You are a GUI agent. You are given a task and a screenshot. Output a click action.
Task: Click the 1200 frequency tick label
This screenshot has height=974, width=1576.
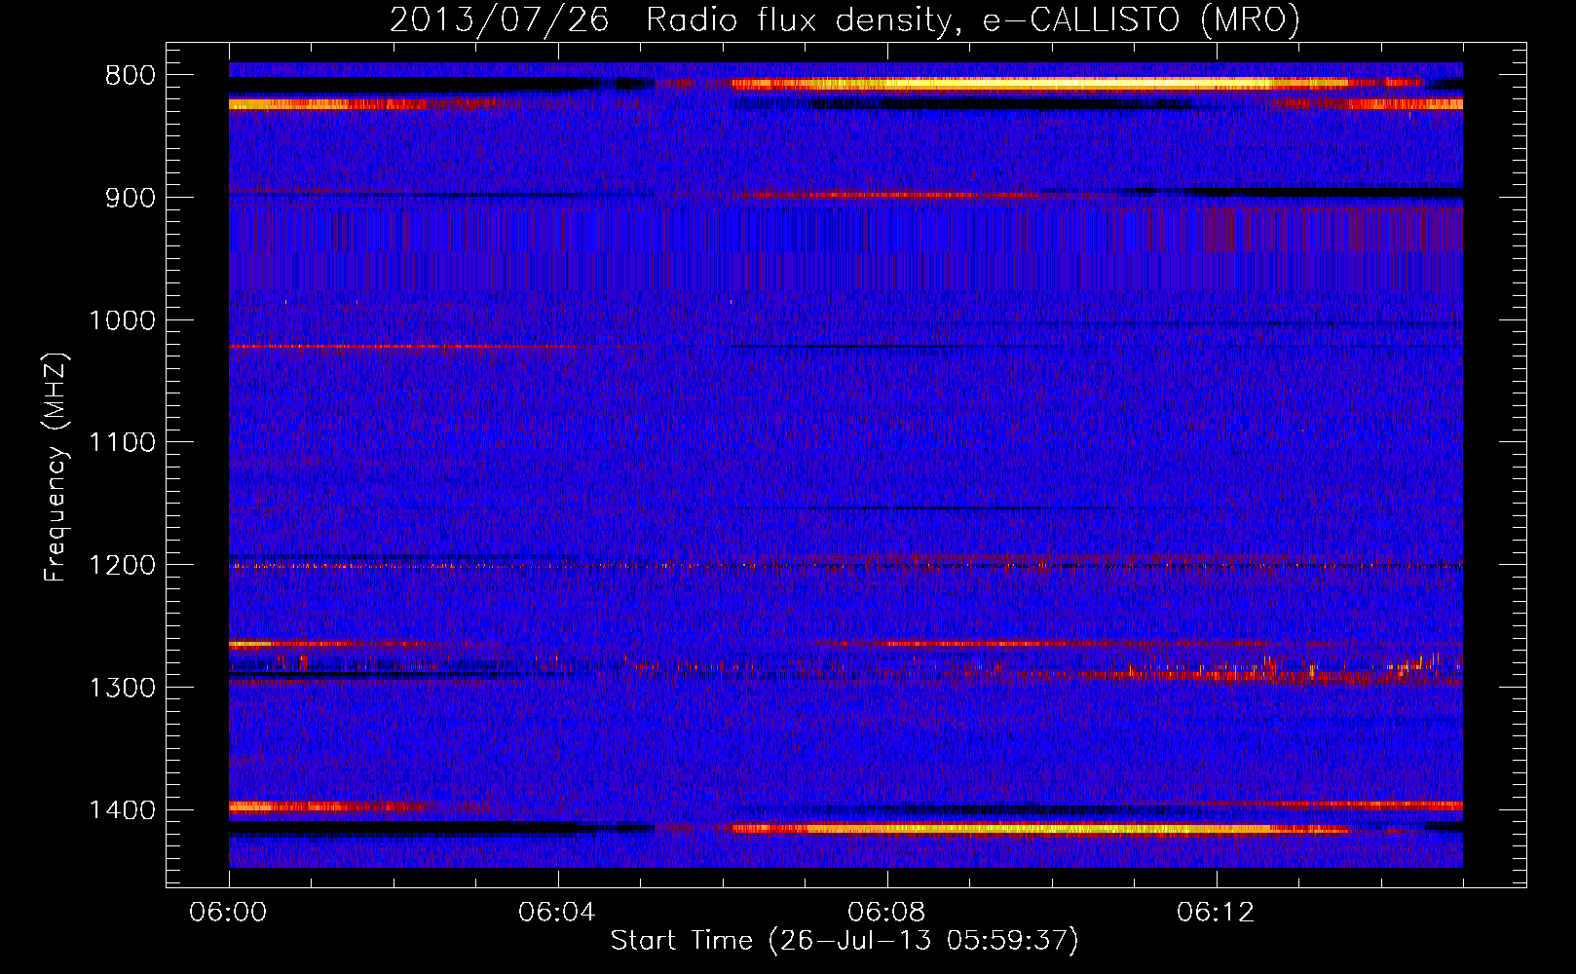(122, 566)
